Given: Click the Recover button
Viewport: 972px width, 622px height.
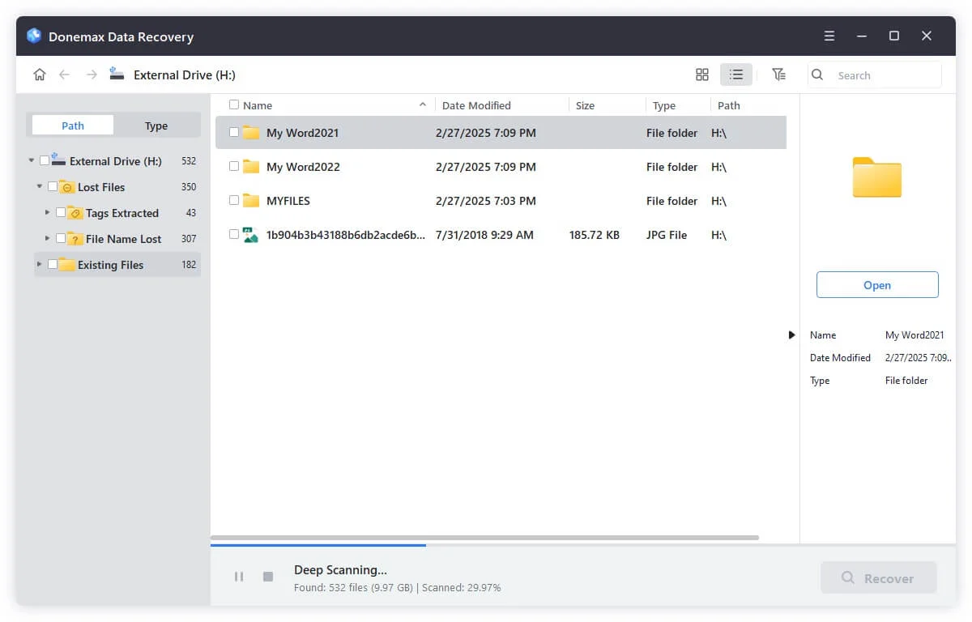Looking at the screenshot, I should pos(878,577).
